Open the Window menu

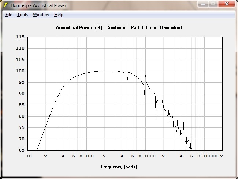tap(41, 15)
